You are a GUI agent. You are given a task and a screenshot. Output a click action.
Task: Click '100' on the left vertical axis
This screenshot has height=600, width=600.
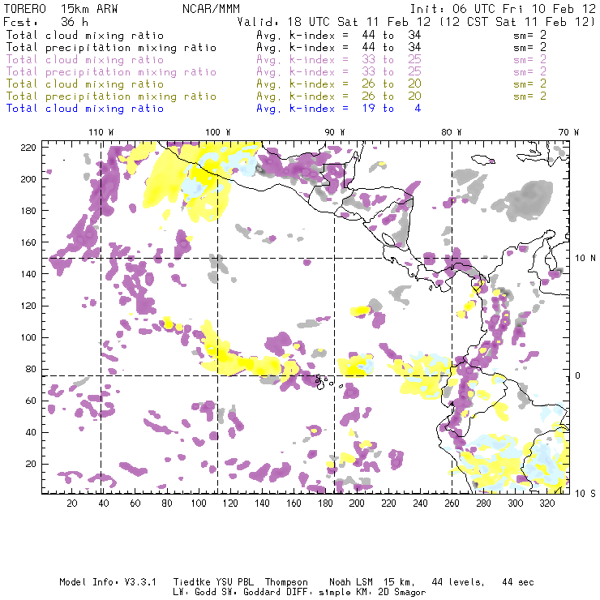point(28,337)
